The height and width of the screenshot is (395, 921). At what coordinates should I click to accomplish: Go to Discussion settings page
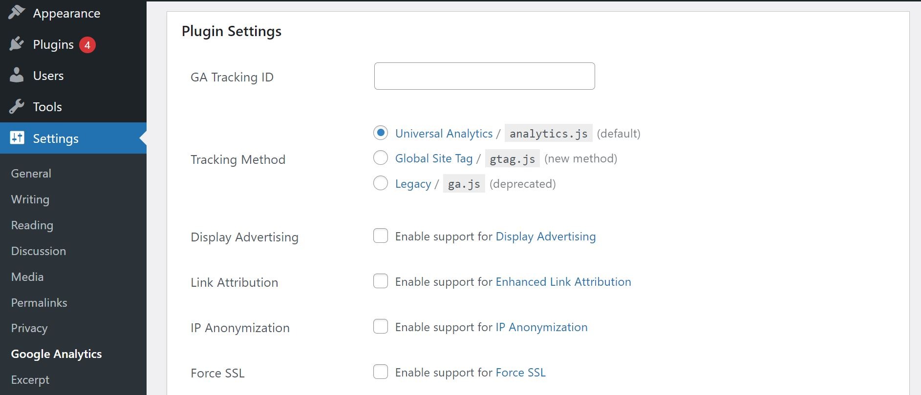(39, 251)
